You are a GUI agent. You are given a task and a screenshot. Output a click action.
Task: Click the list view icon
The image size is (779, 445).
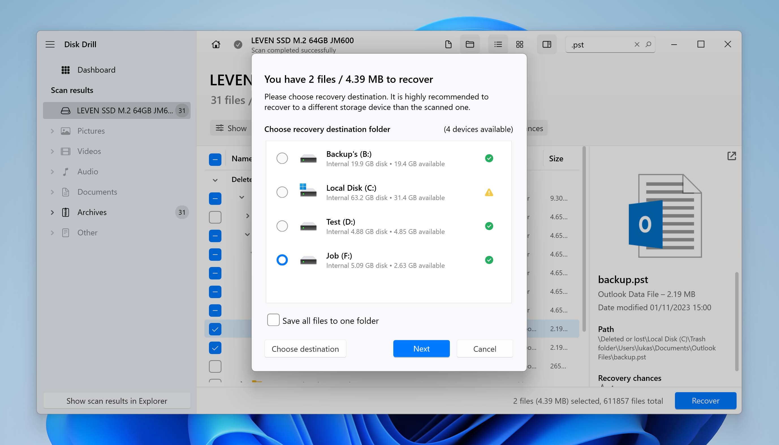click(x=498, y=44)
